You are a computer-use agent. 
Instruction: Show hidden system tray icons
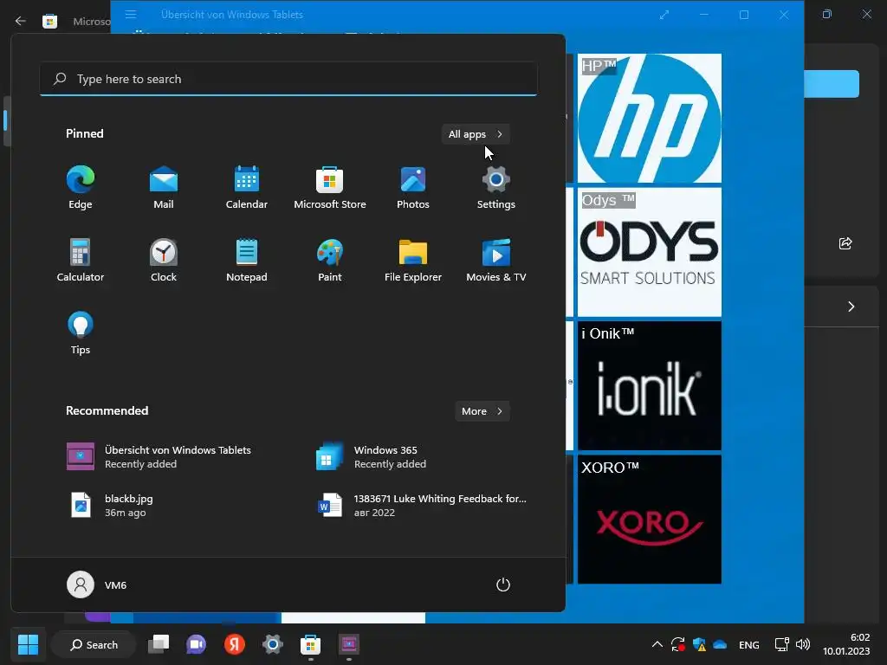tap(657, 644)
